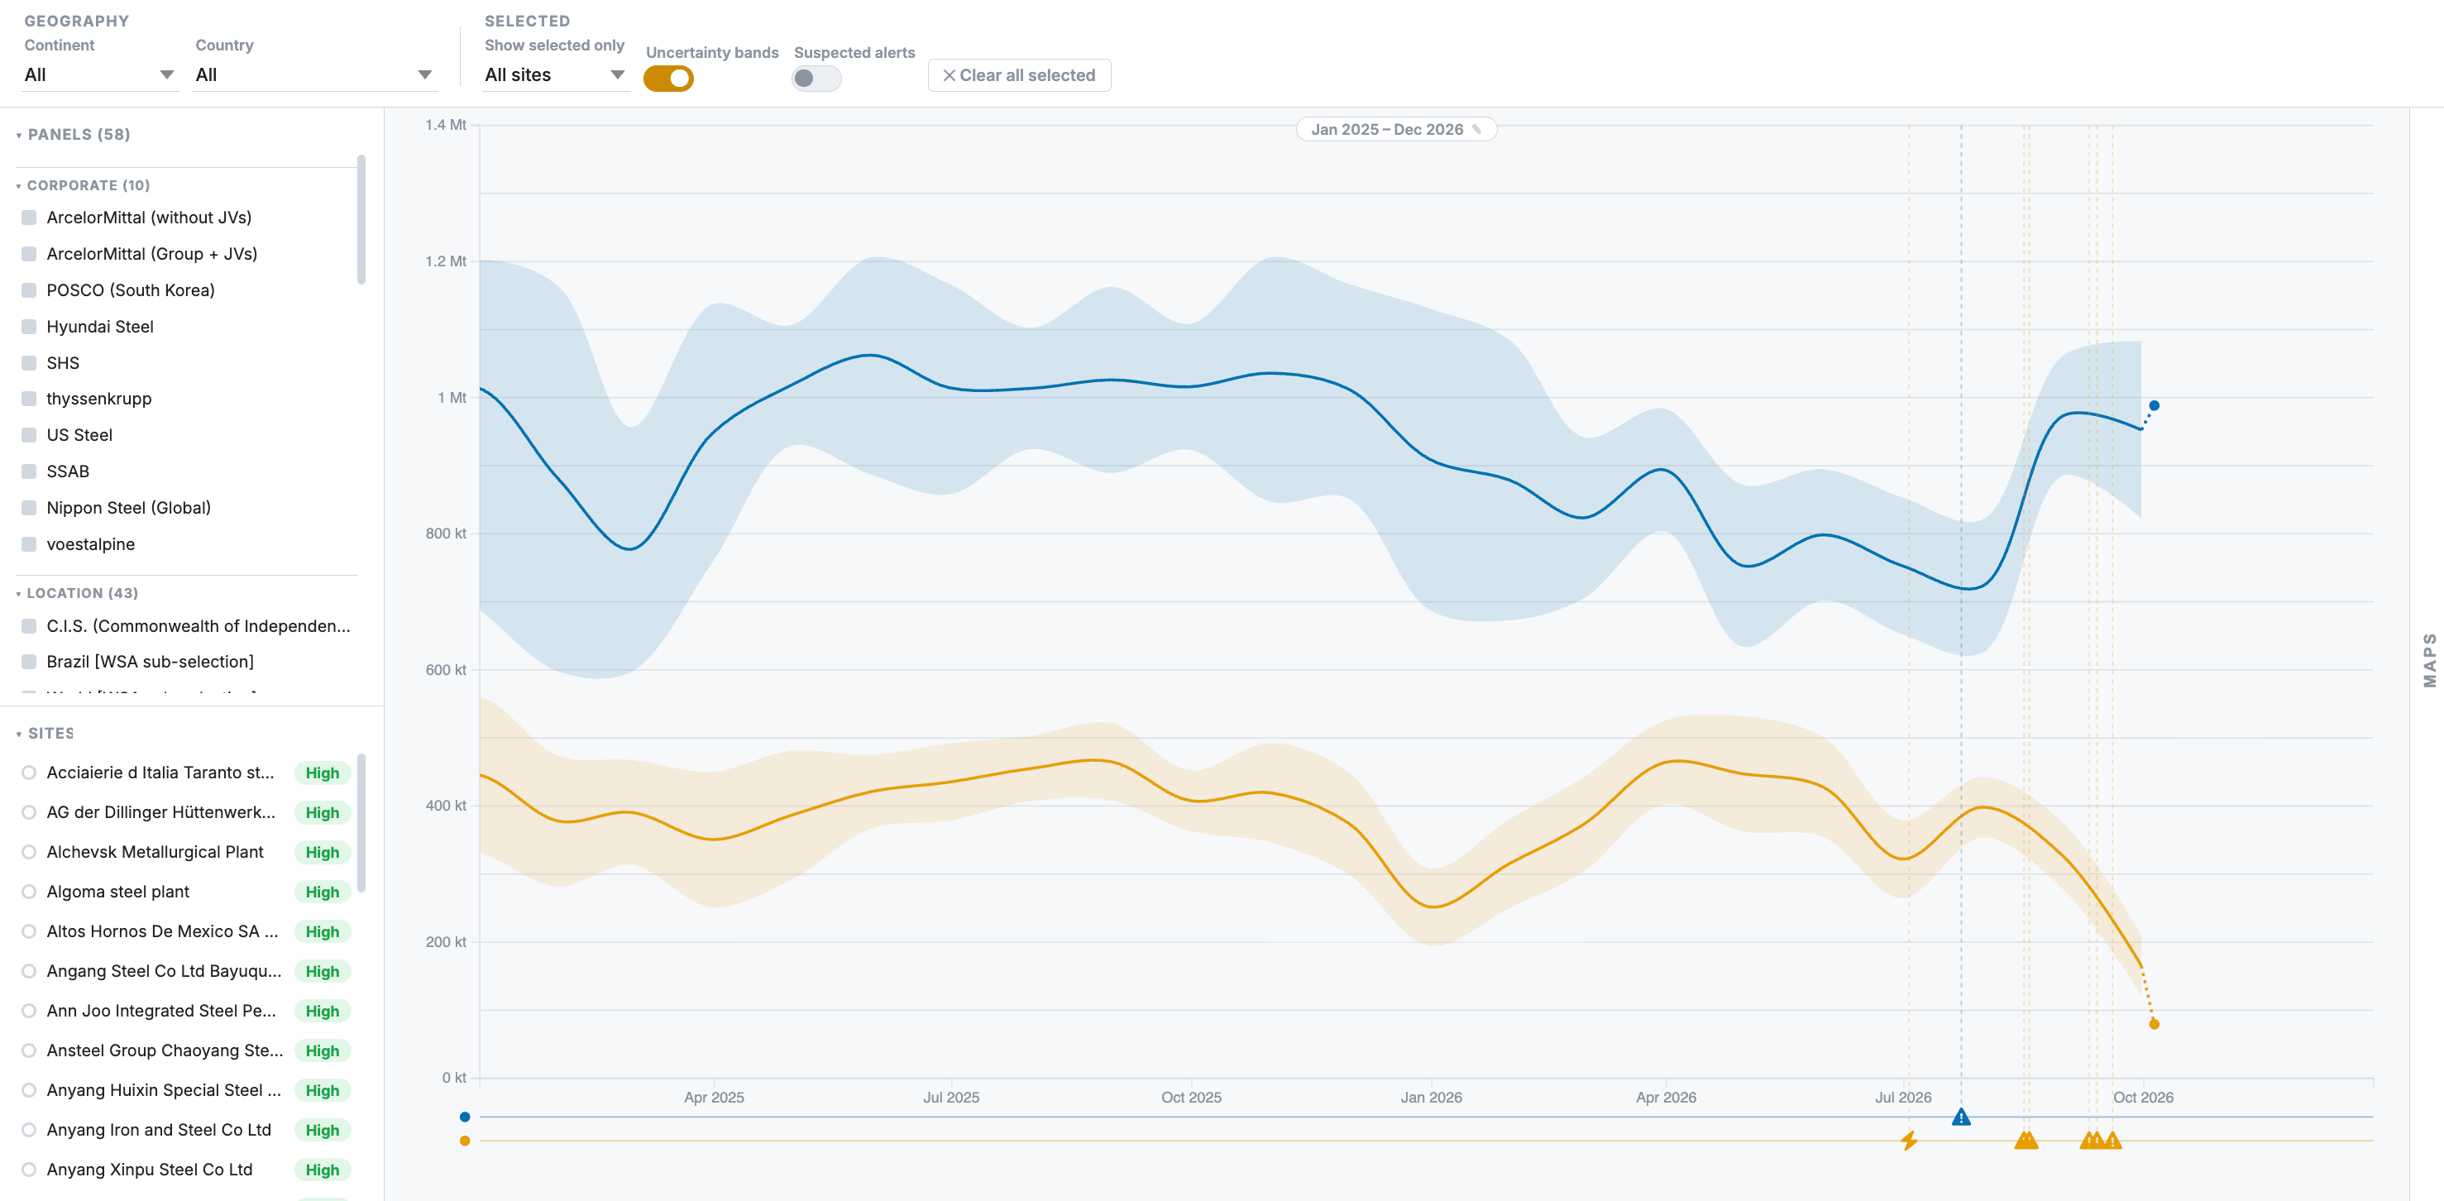Select the US Steel panel label
2444x1201 pixels.
(79, 434)
